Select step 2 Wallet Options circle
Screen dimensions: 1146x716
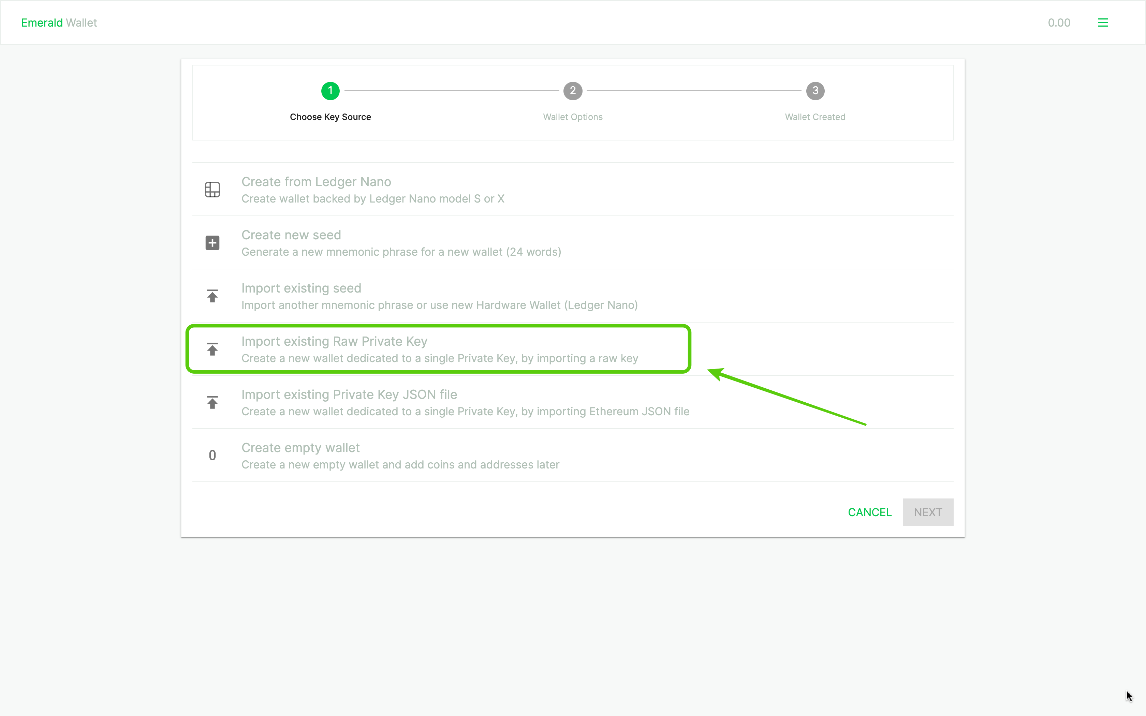pyautogui.click(x=573, y=91)
